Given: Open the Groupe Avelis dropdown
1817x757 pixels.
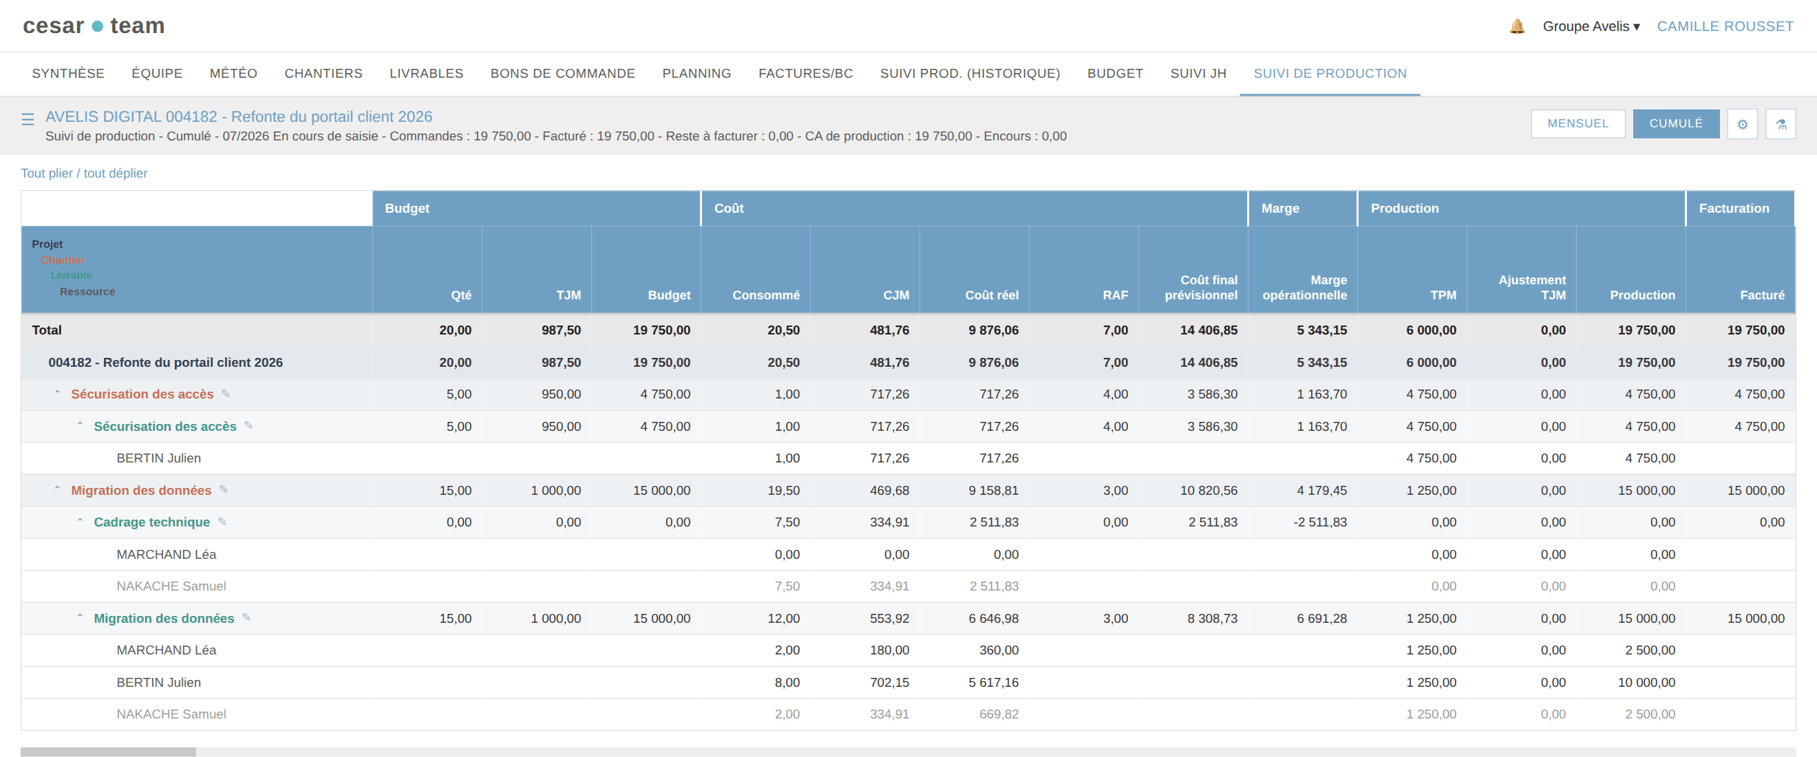Looking at the screenshot, I should 1591,26.
